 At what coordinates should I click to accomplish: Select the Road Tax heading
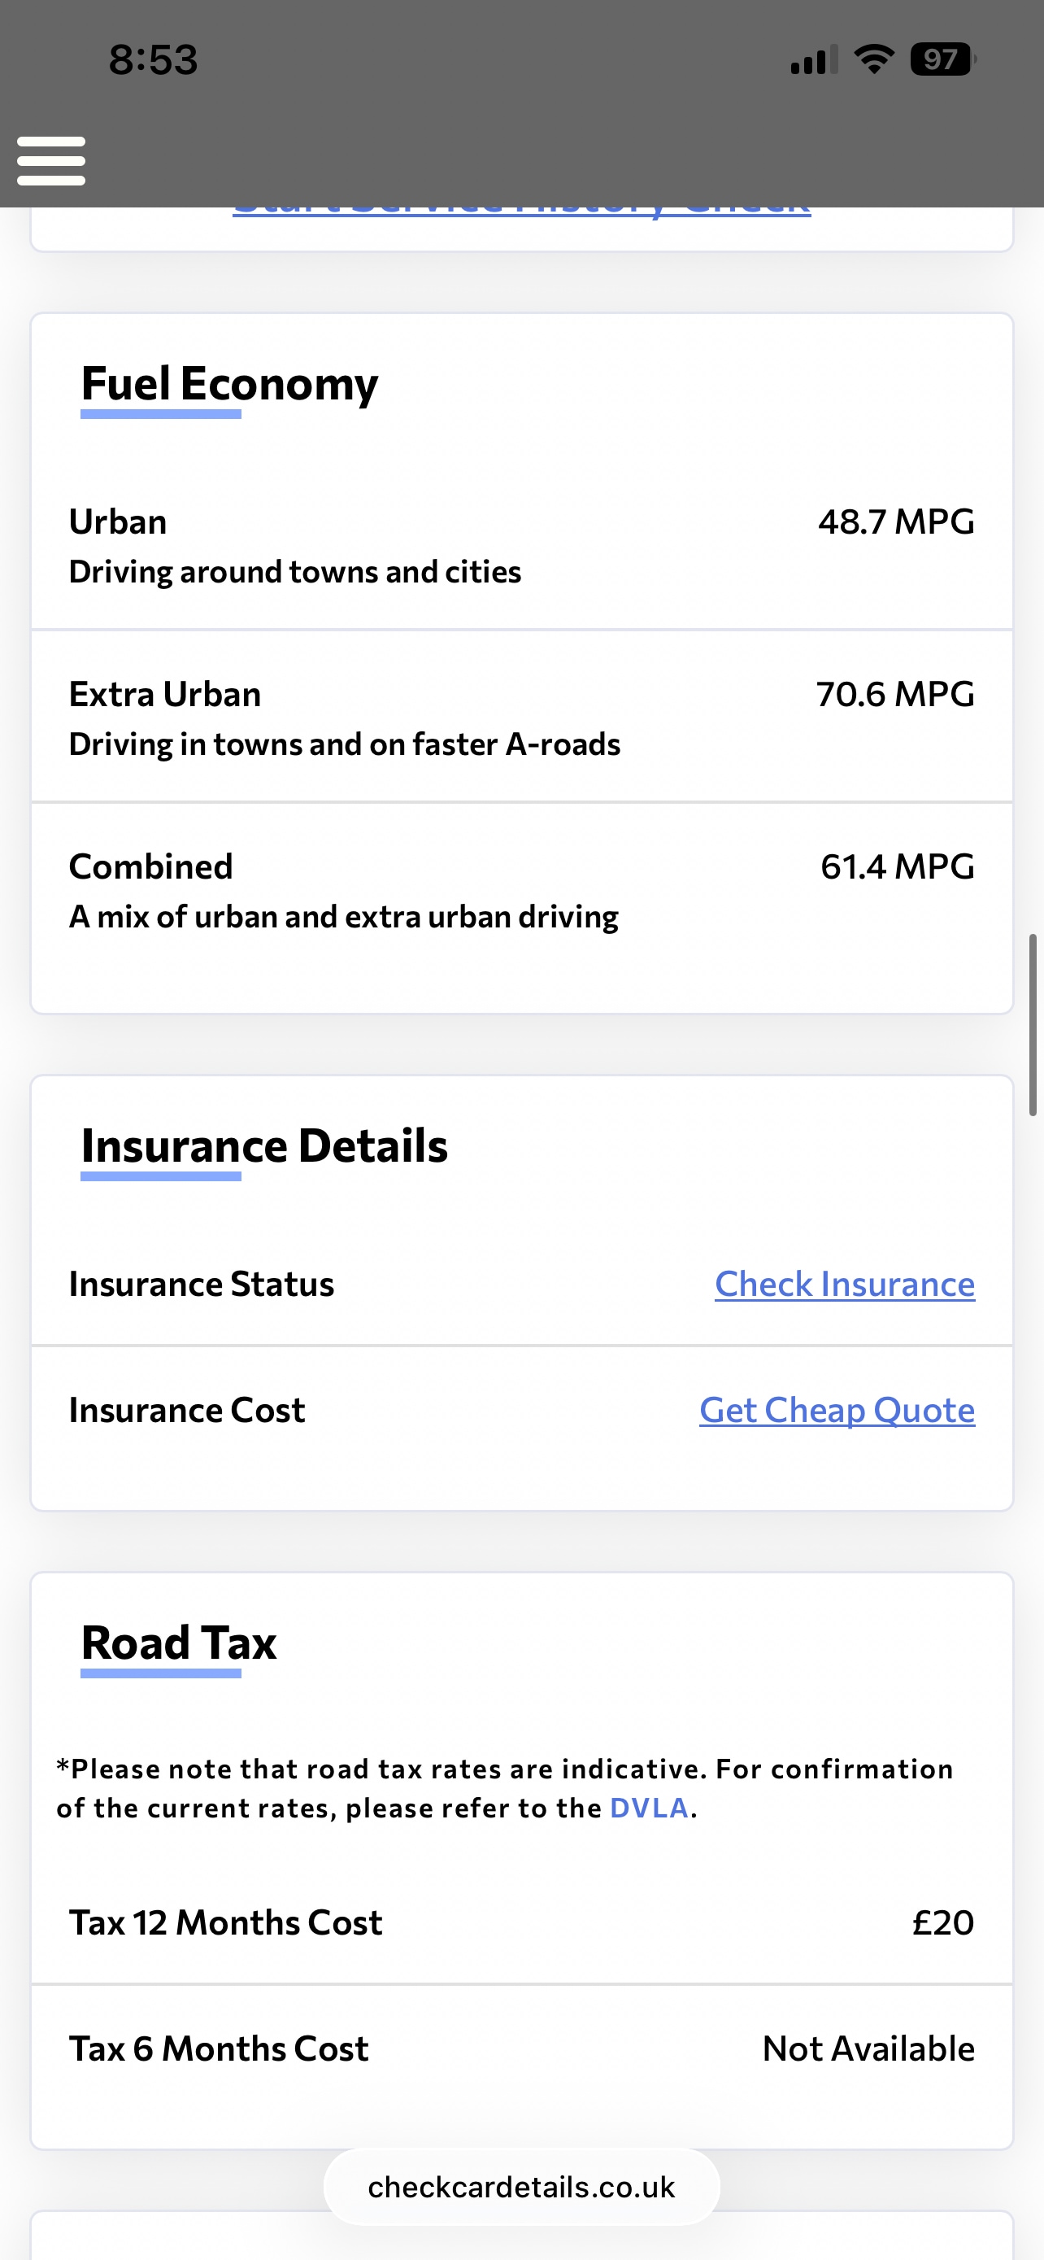click(179, 1643)
